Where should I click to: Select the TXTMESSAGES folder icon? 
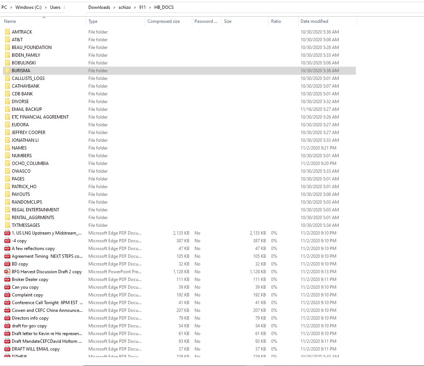[7, 225]
